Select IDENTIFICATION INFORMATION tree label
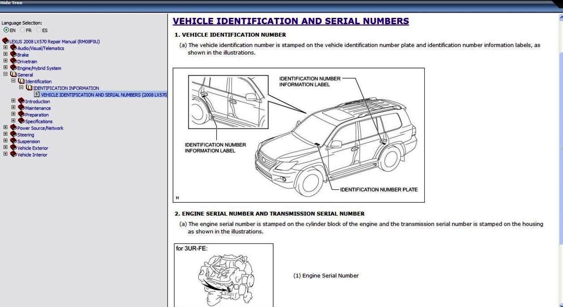This screenshot has width=563, height=307. (x=66, y=88)
